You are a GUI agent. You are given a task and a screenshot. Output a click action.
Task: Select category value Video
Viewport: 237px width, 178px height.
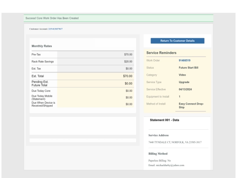(x=182, y=75)
